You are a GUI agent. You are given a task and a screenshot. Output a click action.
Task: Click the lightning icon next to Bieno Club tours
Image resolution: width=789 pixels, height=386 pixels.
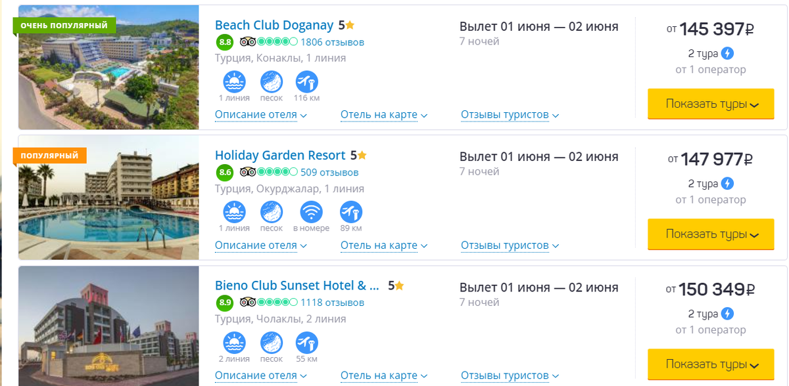(727, 314)
